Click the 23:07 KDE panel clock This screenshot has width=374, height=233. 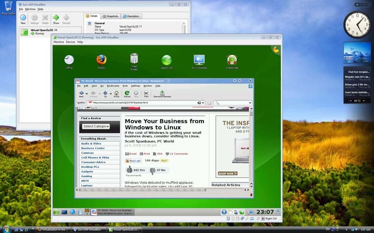pyautogui.click(x=265, y=212)
